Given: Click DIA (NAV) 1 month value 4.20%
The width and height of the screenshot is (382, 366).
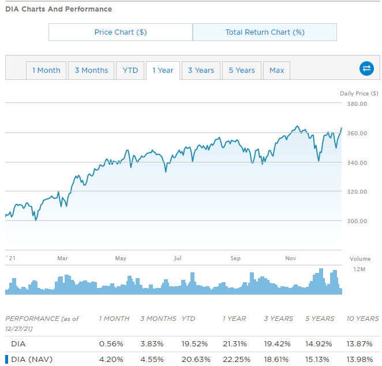Looking at the screenshot, I should (x=111, y=360).
